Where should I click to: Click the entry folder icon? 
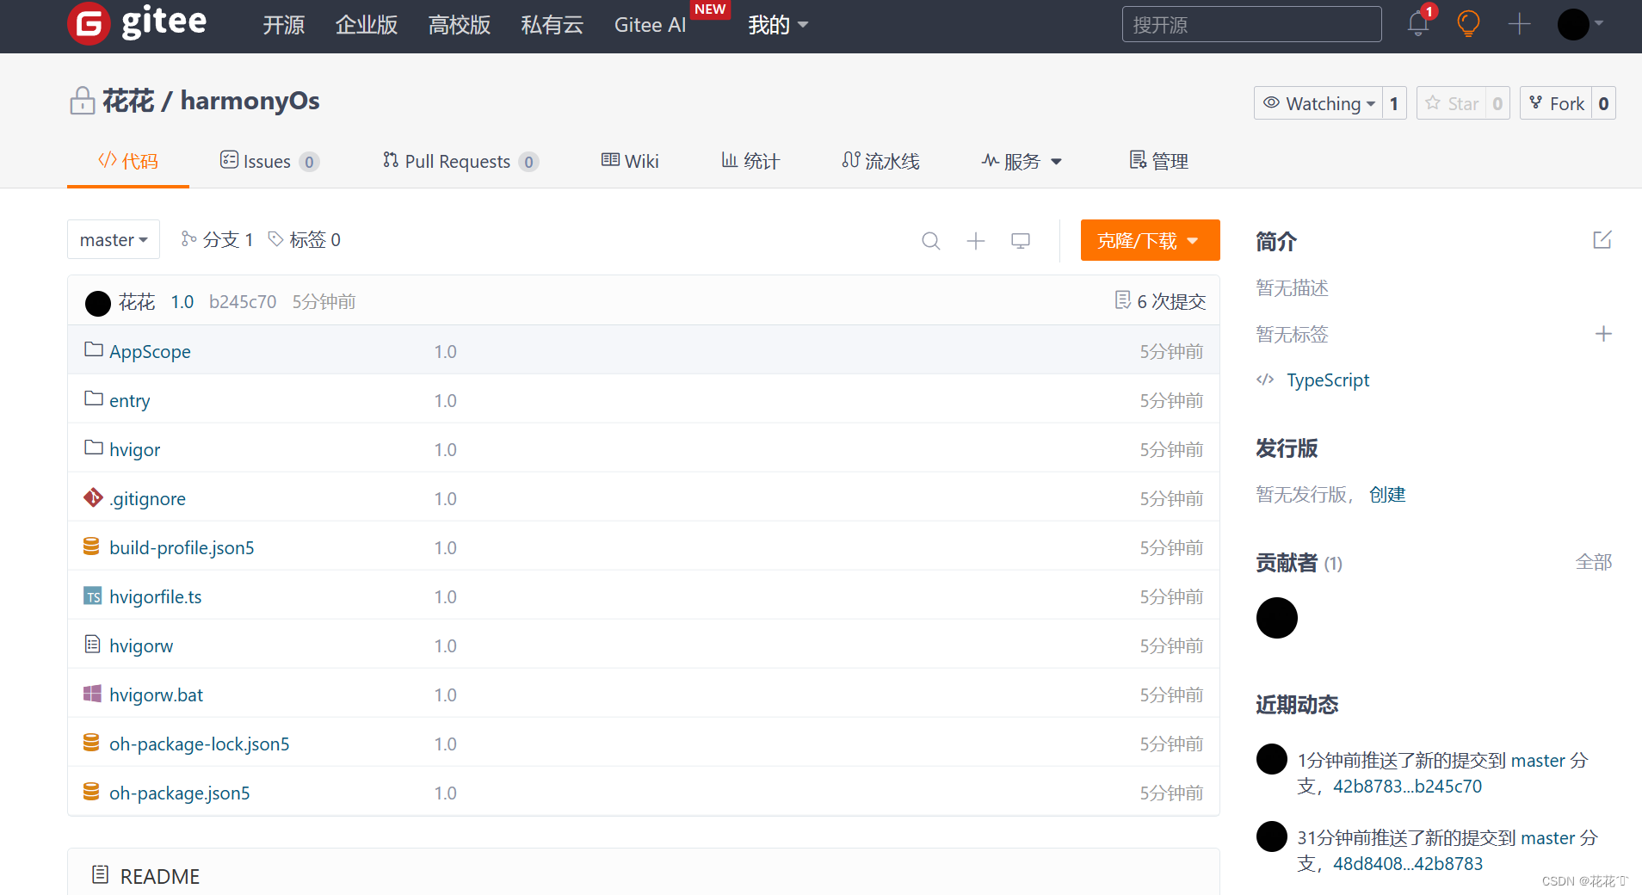pyautogui.click(x=94, y=398)
